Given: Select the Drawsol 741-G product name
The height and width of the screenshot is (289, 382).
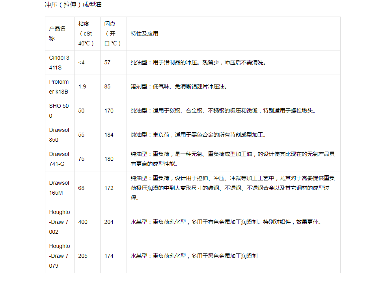Looking at the screenshot, I should pos(59,159).
